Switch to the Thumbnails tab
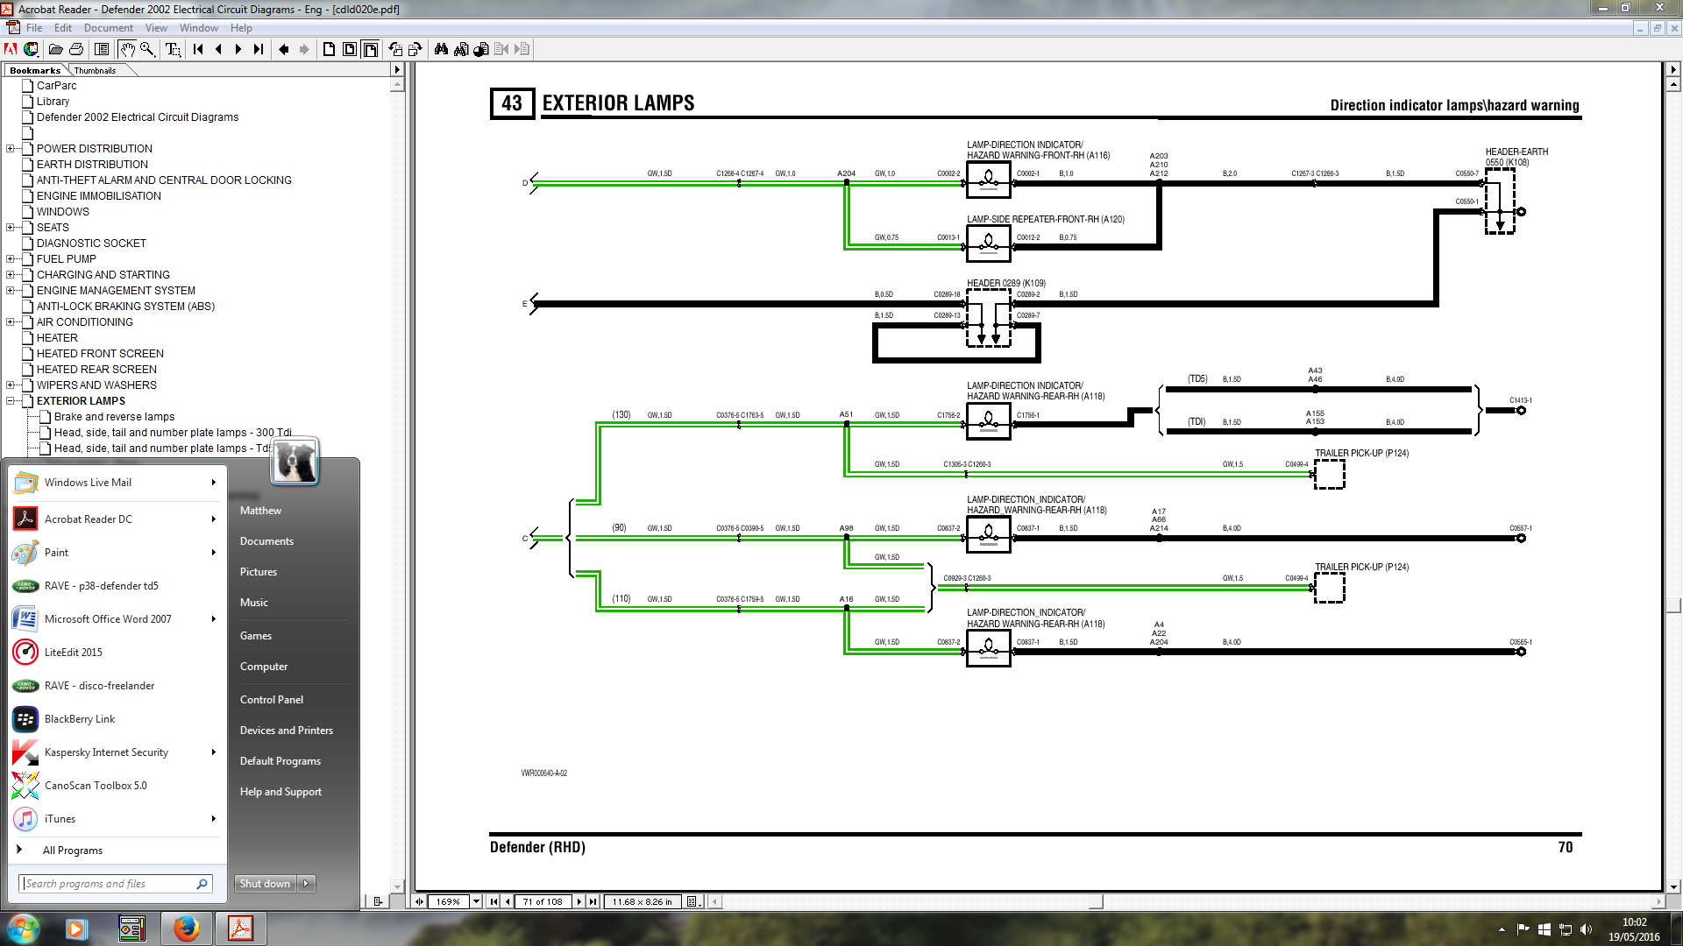 coord(95,70)
